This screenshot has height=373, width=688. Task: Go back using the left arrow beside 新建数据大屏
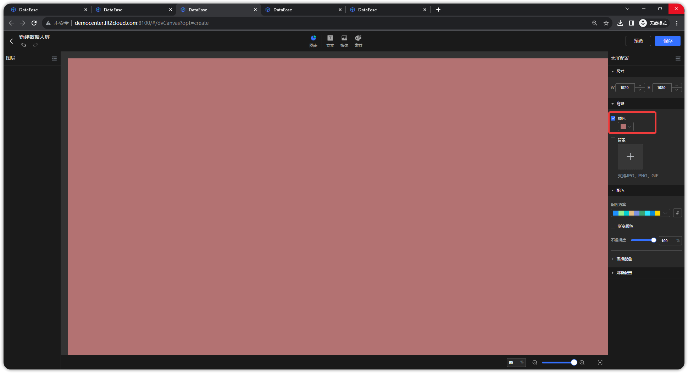pos(11,41)
